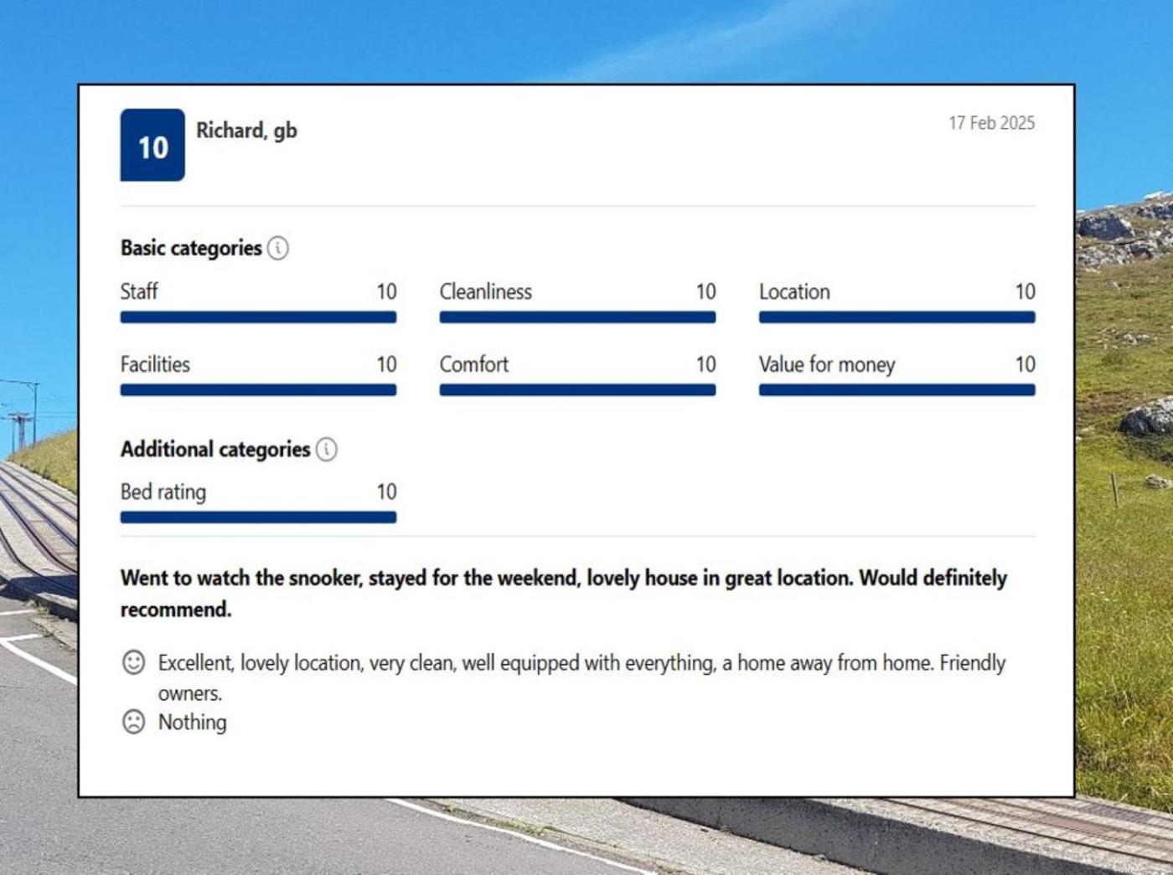Click the Cleanliness rating bar

pyautogui.click(x=577, y=317)
